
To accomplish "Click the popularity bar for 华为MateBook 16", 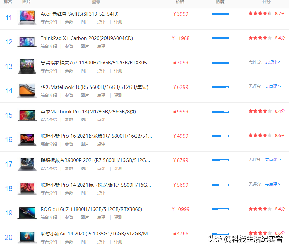I will (220, 87).
